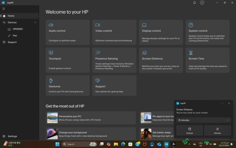Close the myHP notification toast
This screenshot has width=236, height=148.
[229, 103]
